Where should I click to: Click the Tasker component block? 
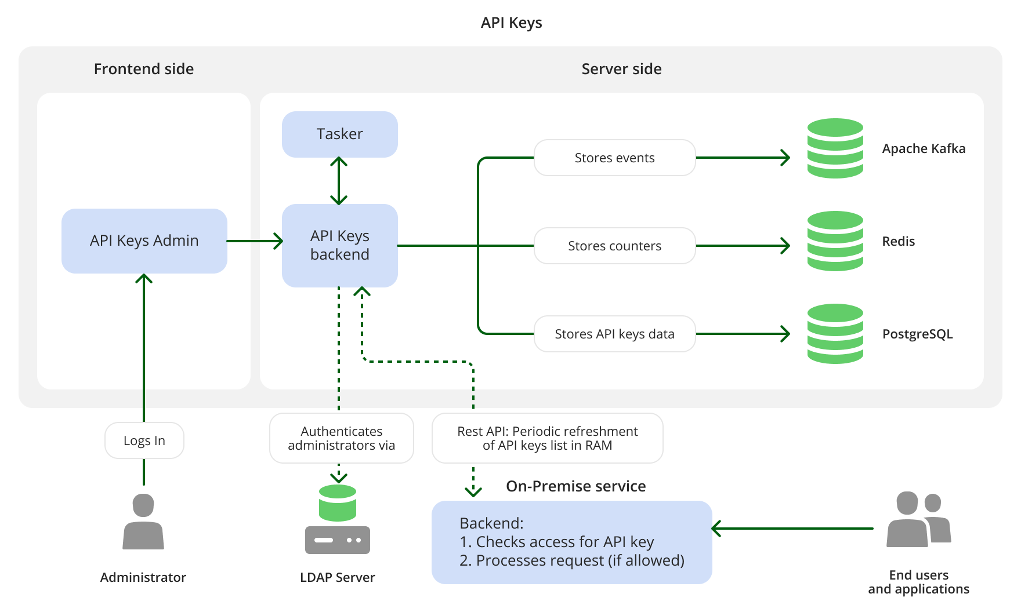tap(339, 134)
